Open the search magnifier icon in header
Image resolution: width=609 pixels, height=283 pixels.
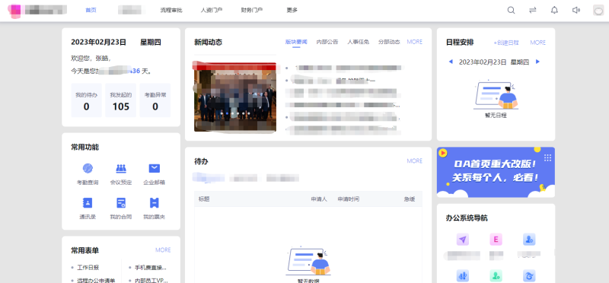coord(511,11)
